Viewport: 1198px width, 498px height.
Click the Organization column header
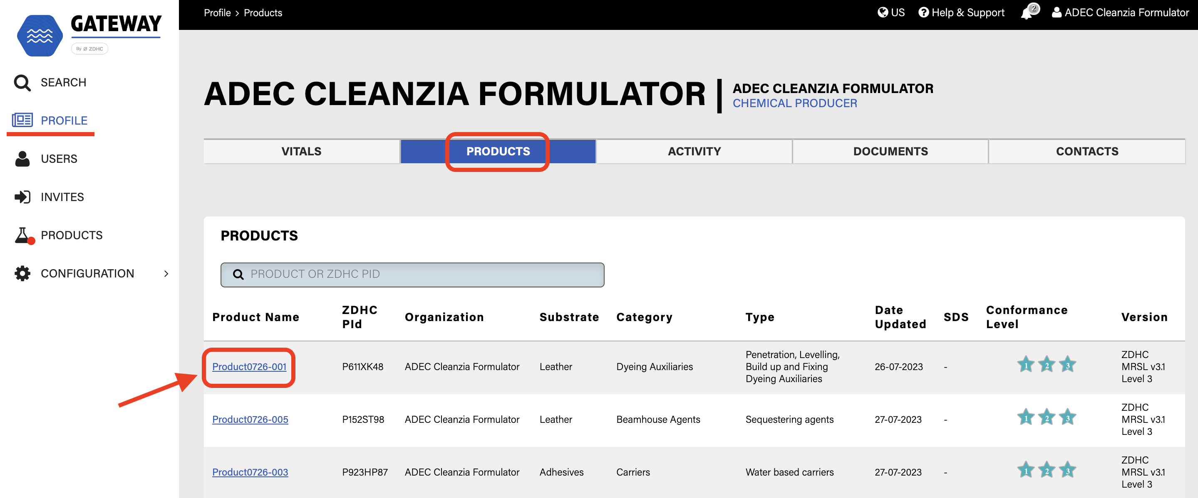coord(444,317)
